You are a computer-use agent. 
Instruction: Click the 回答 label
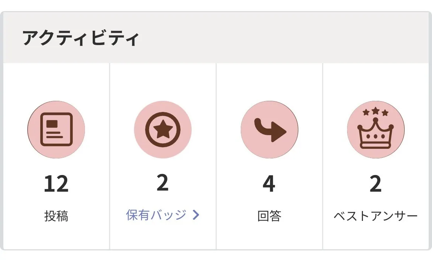coord(269,216)
